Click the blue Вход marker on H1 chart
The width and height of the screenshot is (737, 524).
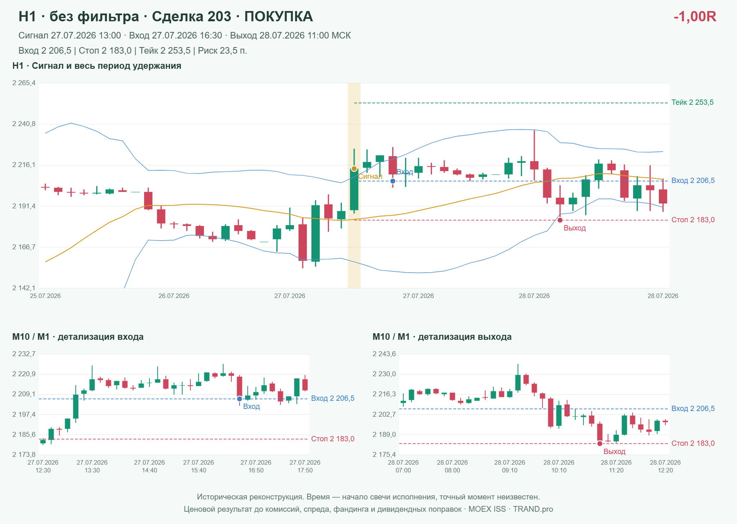coord(393,181)
